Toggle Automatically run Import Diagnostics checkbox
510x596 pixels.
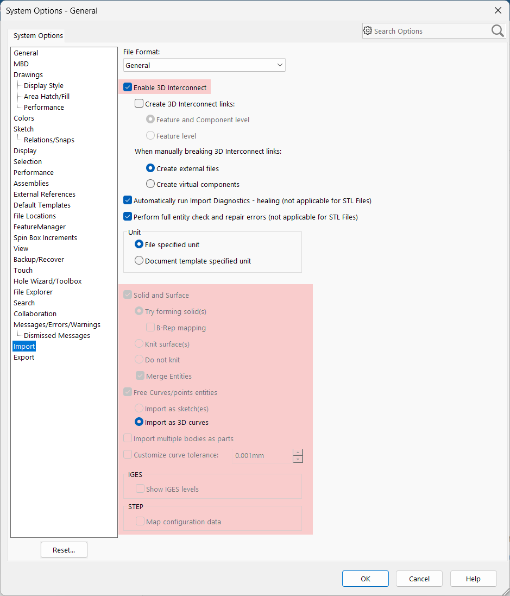coord(128,200)
